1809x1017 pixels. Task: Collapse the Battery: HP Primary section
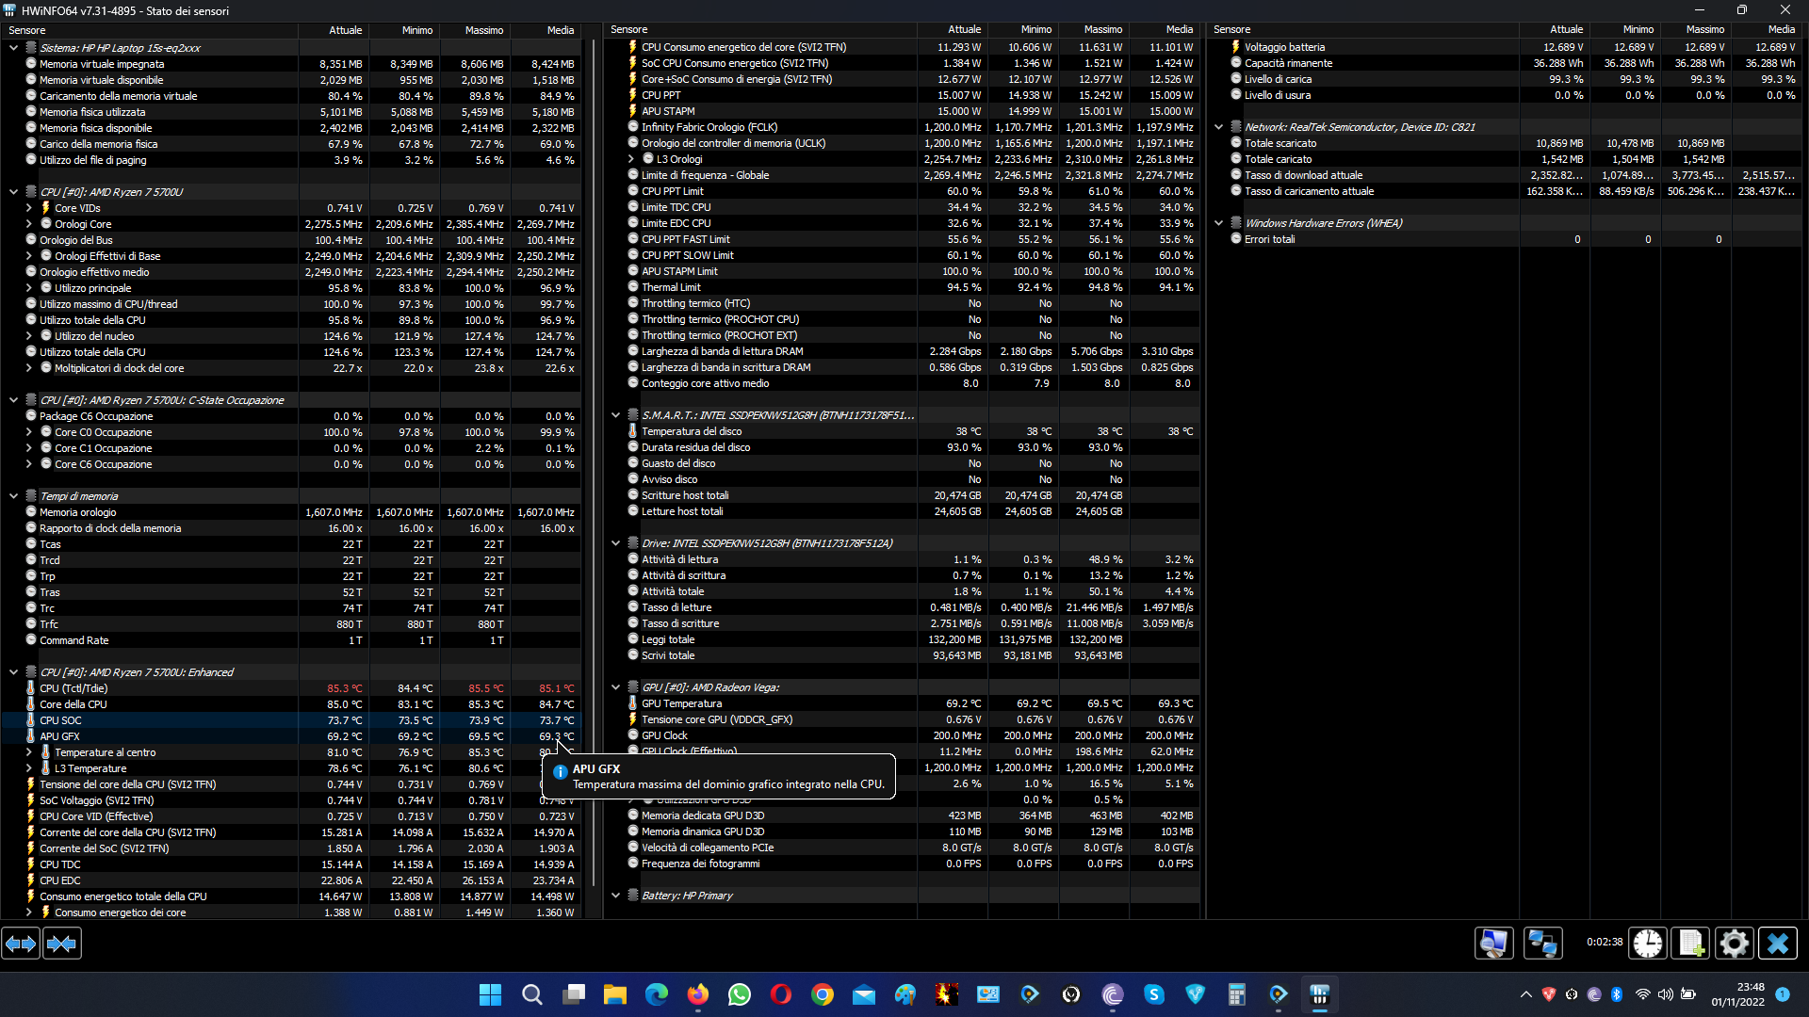click(616, 896)
